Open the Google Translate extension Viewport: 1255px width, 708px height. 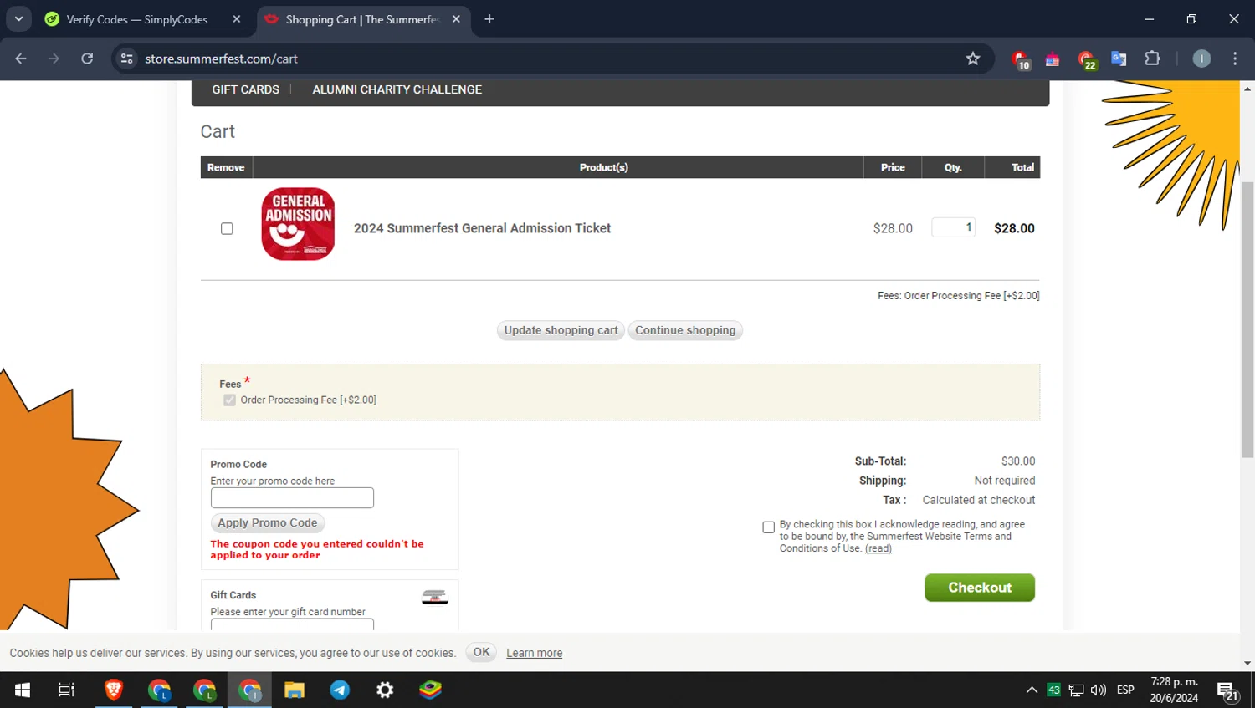(x=1119, y=59)
